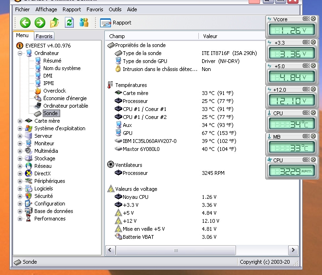Expand the Carte mère tree node
The image size is (322, 275).
[20, 121]
